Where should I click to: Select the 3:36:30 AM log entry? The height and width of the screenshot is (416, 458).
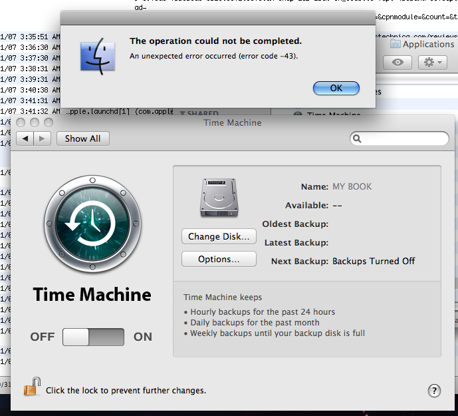(30, 47)
